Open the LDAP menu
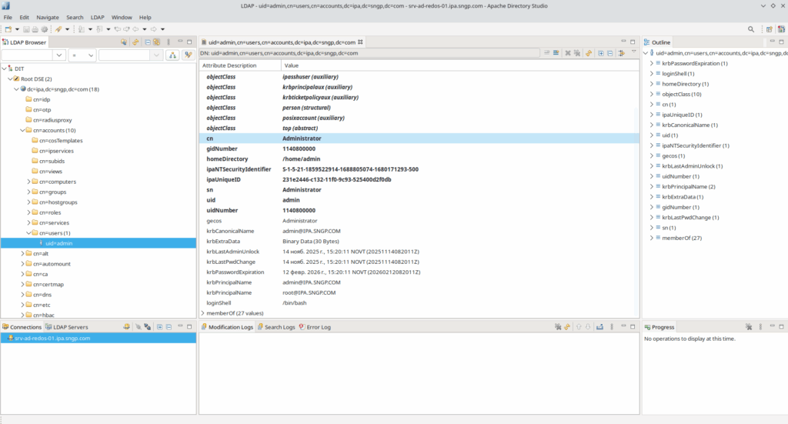 tap(98, 17)
